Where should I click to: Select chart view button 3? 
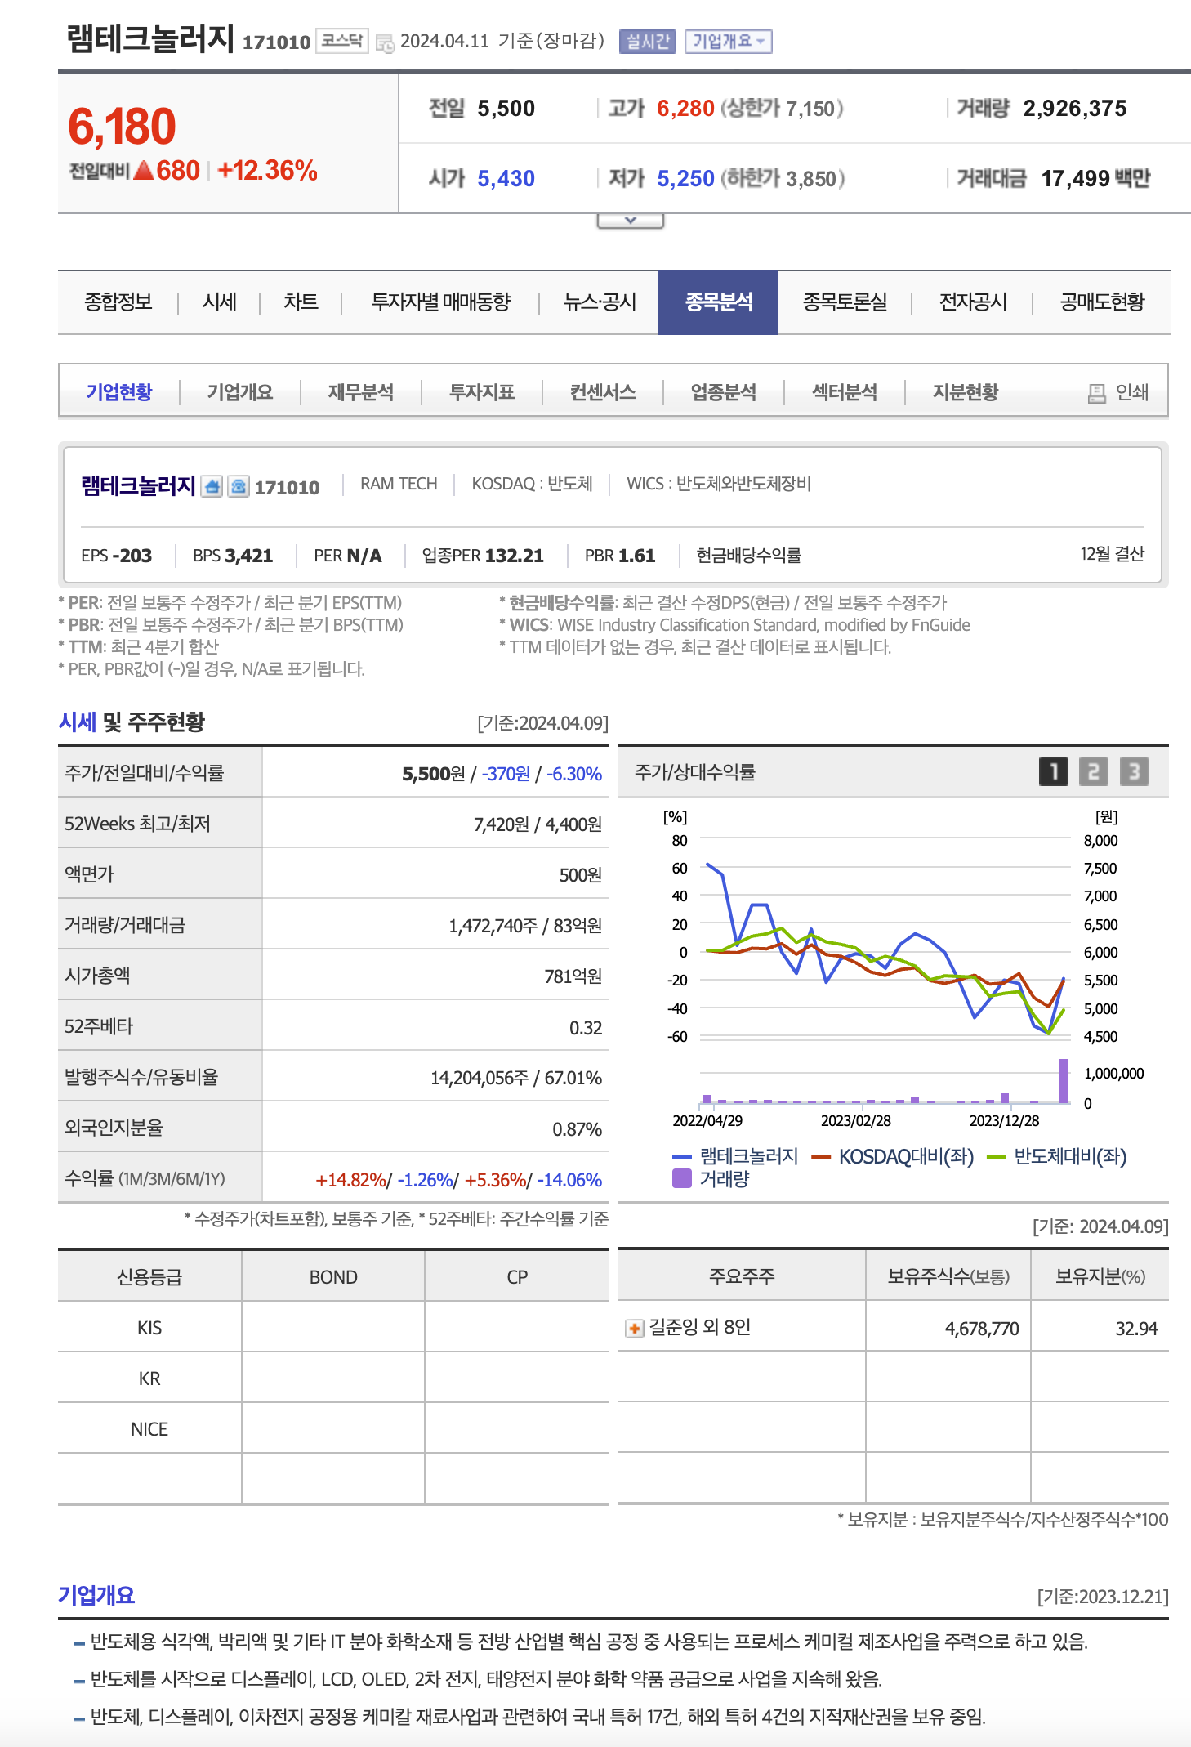tap(1134, 771)
